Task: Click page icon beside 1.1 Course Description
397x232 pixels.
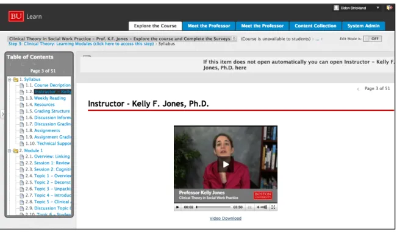Action: pos(22,86)
